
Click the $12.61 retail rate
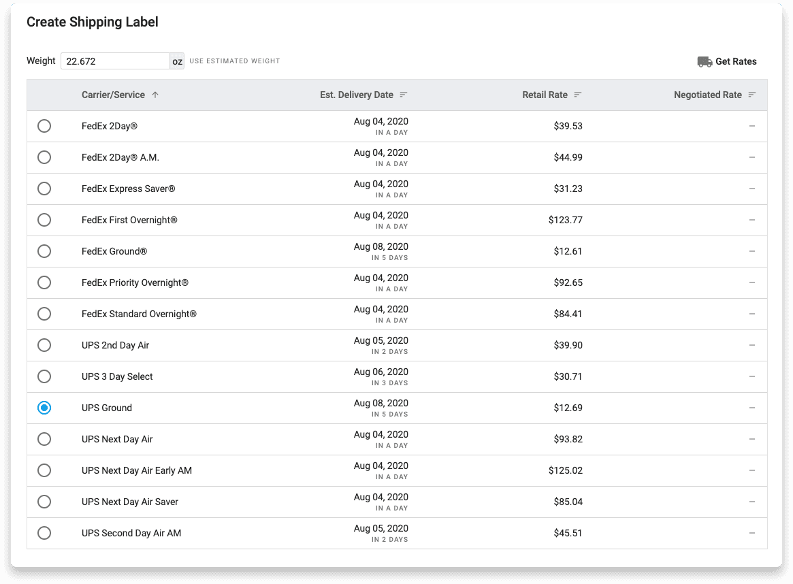point(568,251)
